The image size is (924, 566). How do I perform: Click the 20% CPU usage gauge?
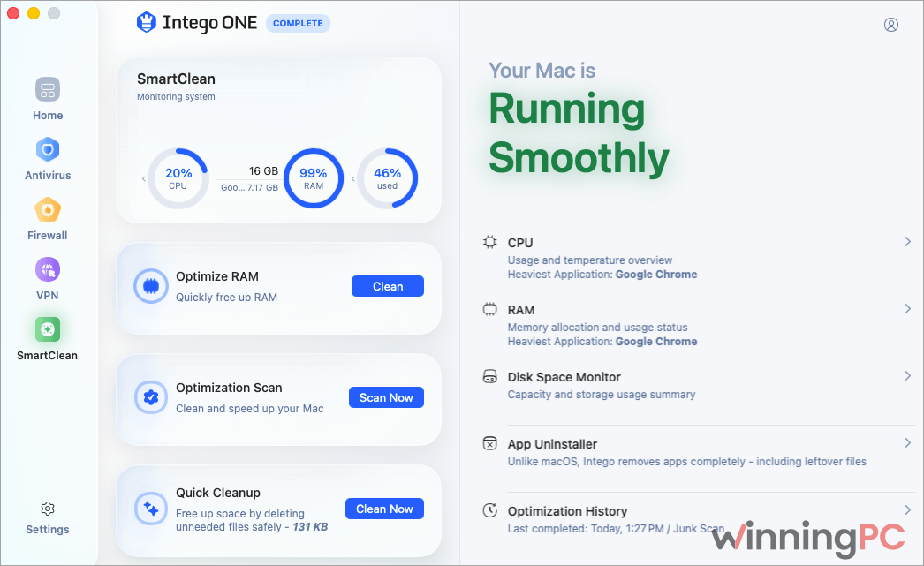click(178, 178)
